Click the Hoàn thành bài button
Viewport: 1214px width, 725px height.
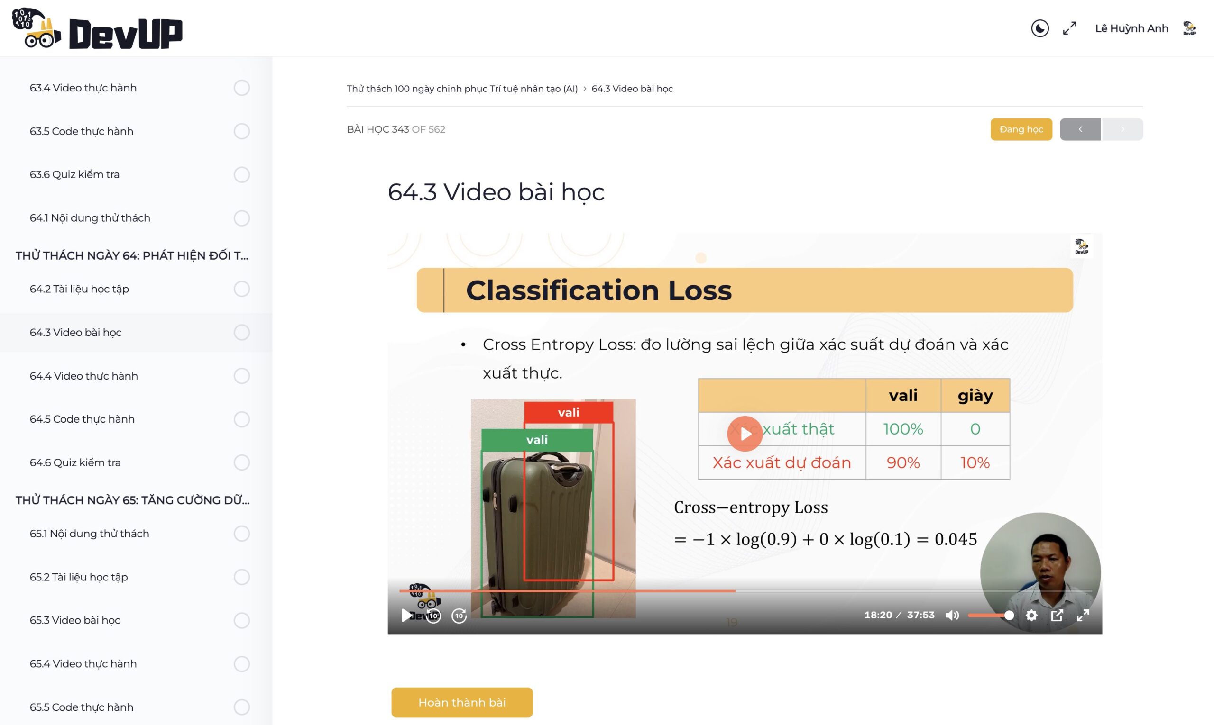pyautogui.click(x=462, y=702)
